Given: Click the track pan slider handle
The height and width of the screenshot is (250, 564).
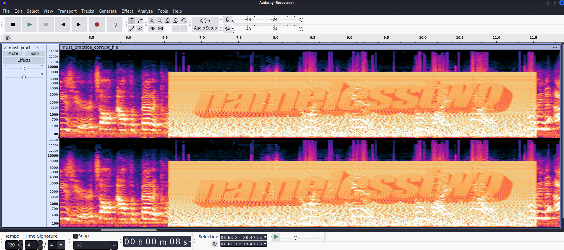Looking at the screenshot, I should pos(24,77).
